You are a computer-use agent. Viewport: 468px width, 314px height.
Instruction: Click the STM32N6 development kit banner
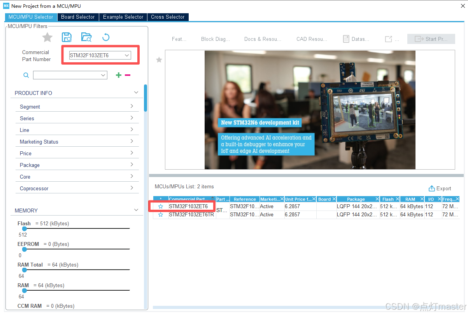[310, 110]
